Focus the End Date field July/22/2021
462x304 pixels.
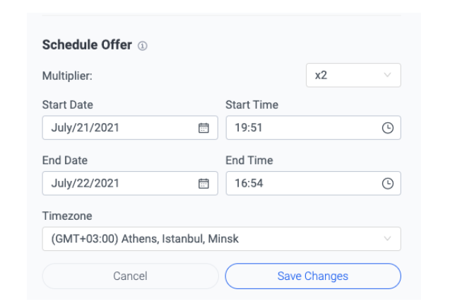click(x=130, y=183)
